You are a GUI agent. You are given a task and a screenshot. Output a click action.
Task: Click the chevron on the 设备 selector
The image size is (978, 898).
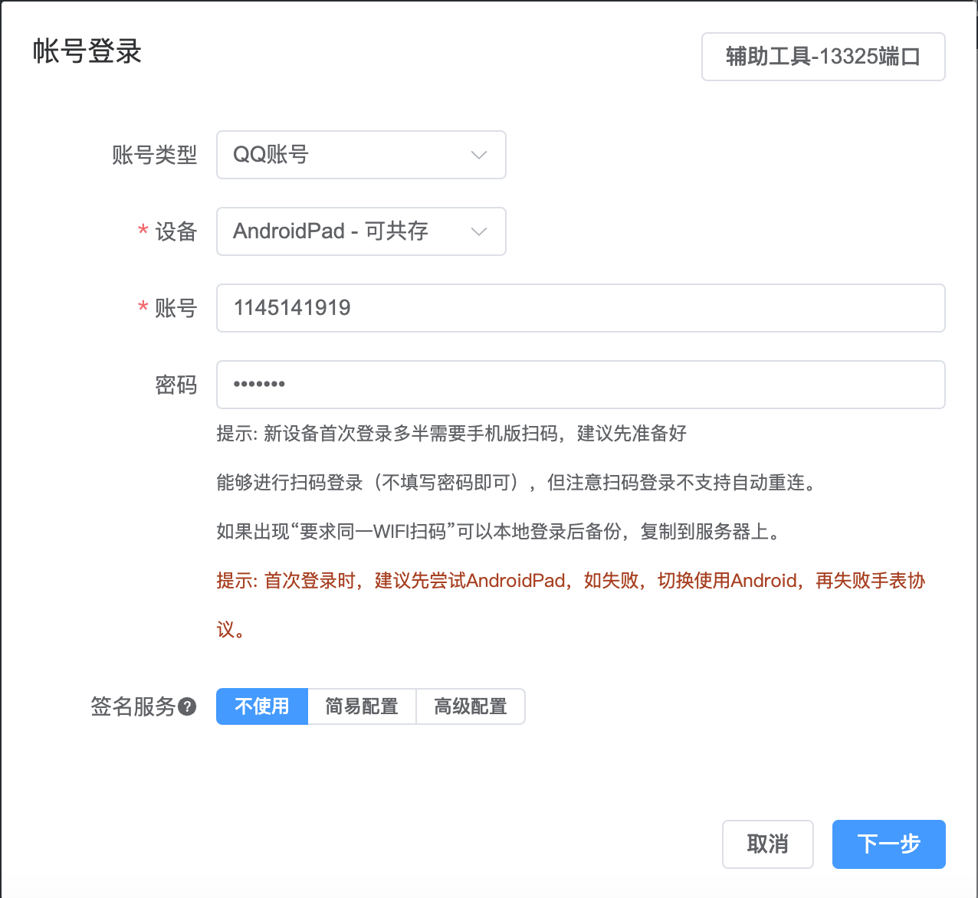[x=479, y=231]
